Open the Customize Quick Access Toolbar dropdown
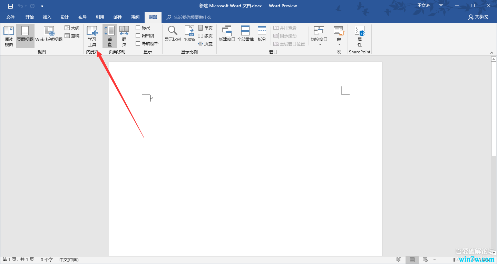 point(42,6)
